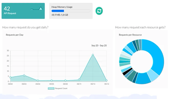This screenshot has width=174, height=99.
Task: Select the 09/03 data point
Action: pyautogui.click(x=24, y=75)
